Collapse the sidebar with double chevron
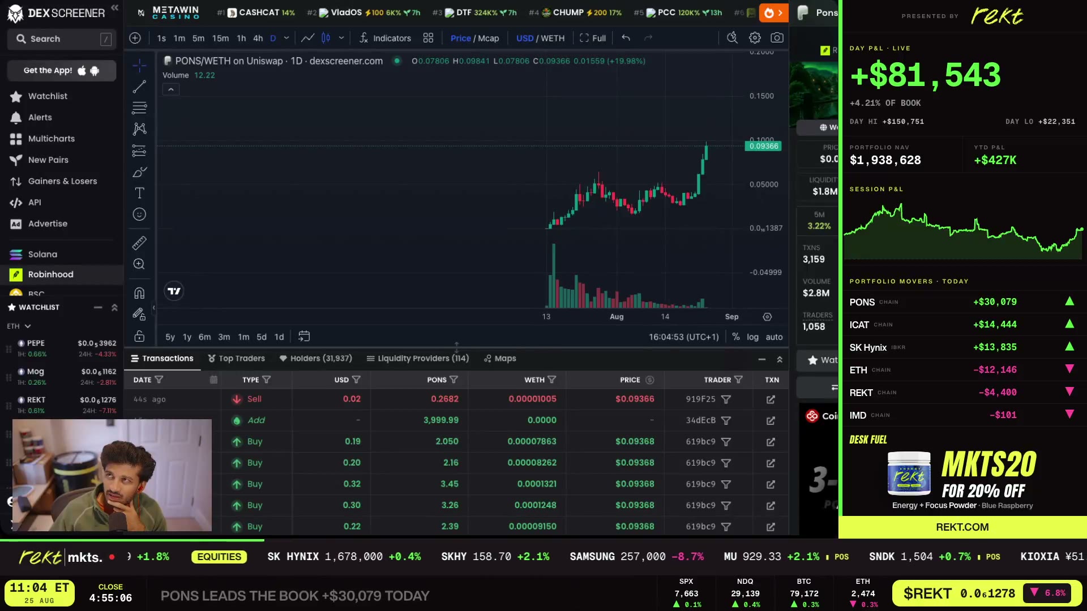 115,7
